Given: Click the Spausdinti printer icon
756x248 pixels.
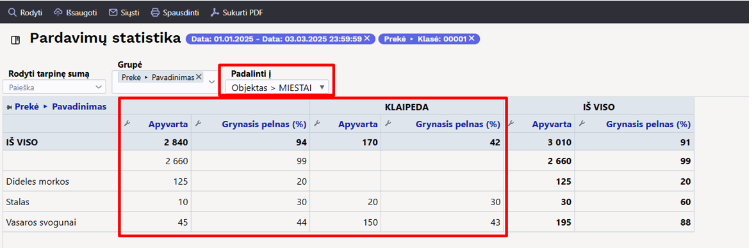Looking at the screenshot, I should (x=155, y=13).
